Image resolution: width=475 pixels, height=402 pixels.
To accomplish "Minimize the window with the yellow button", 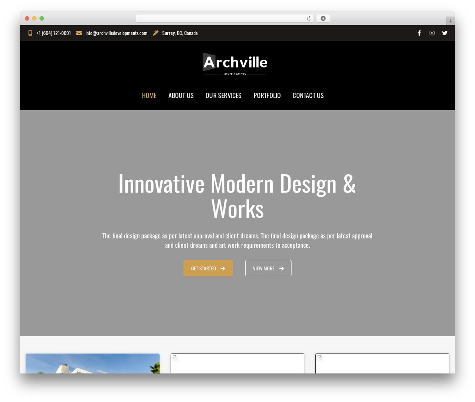I will (x=35, y=19).
